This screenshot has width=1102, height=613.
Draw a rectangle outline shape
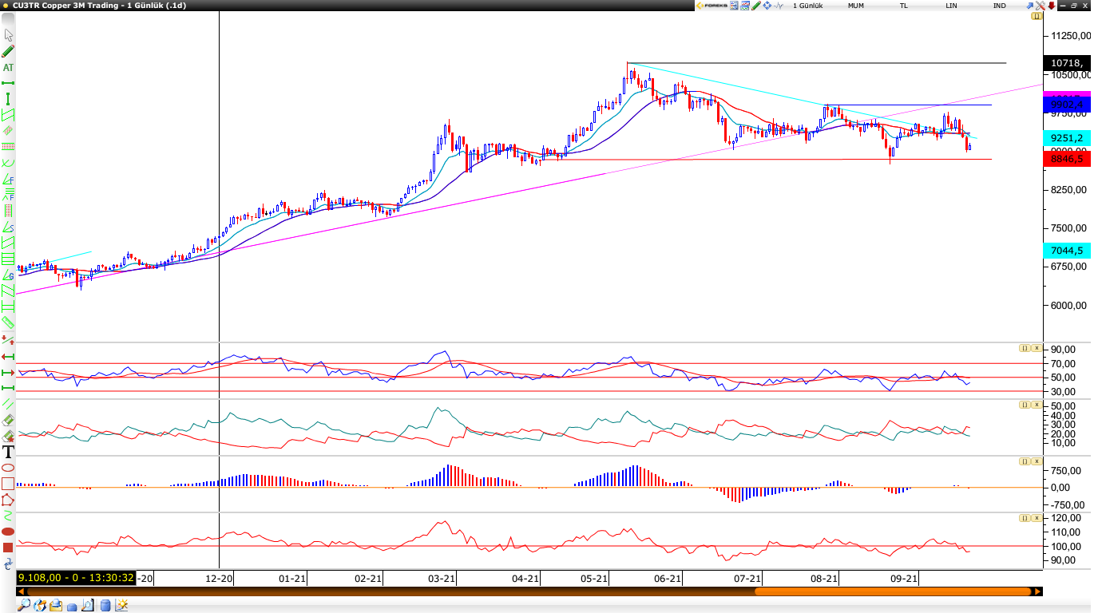coord(8,484)
